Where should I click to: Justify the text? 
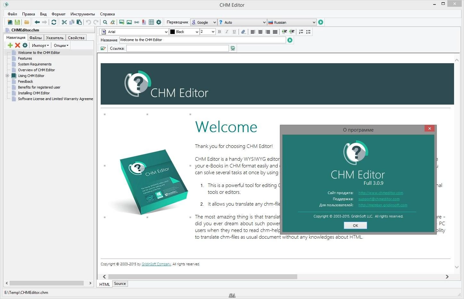[x=275, y=32]
